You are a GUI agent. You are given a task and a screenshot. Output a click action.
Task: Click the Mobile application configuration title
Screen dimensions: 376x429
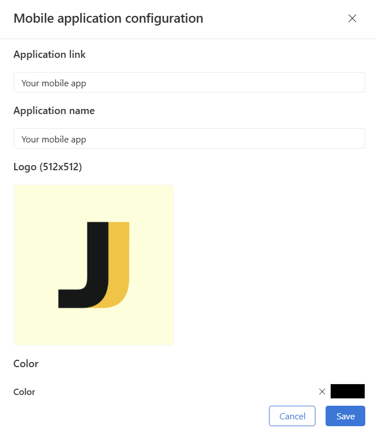(108, 19)
